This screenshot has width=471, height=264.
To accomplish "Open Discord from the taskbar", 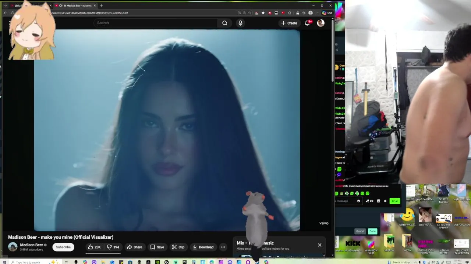I will [x=230, y=262].
